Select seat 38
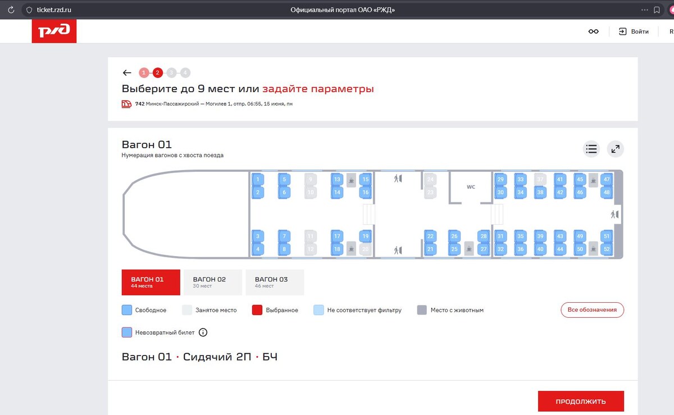Viewport: 674px width, 415px height. coord(540,192)
